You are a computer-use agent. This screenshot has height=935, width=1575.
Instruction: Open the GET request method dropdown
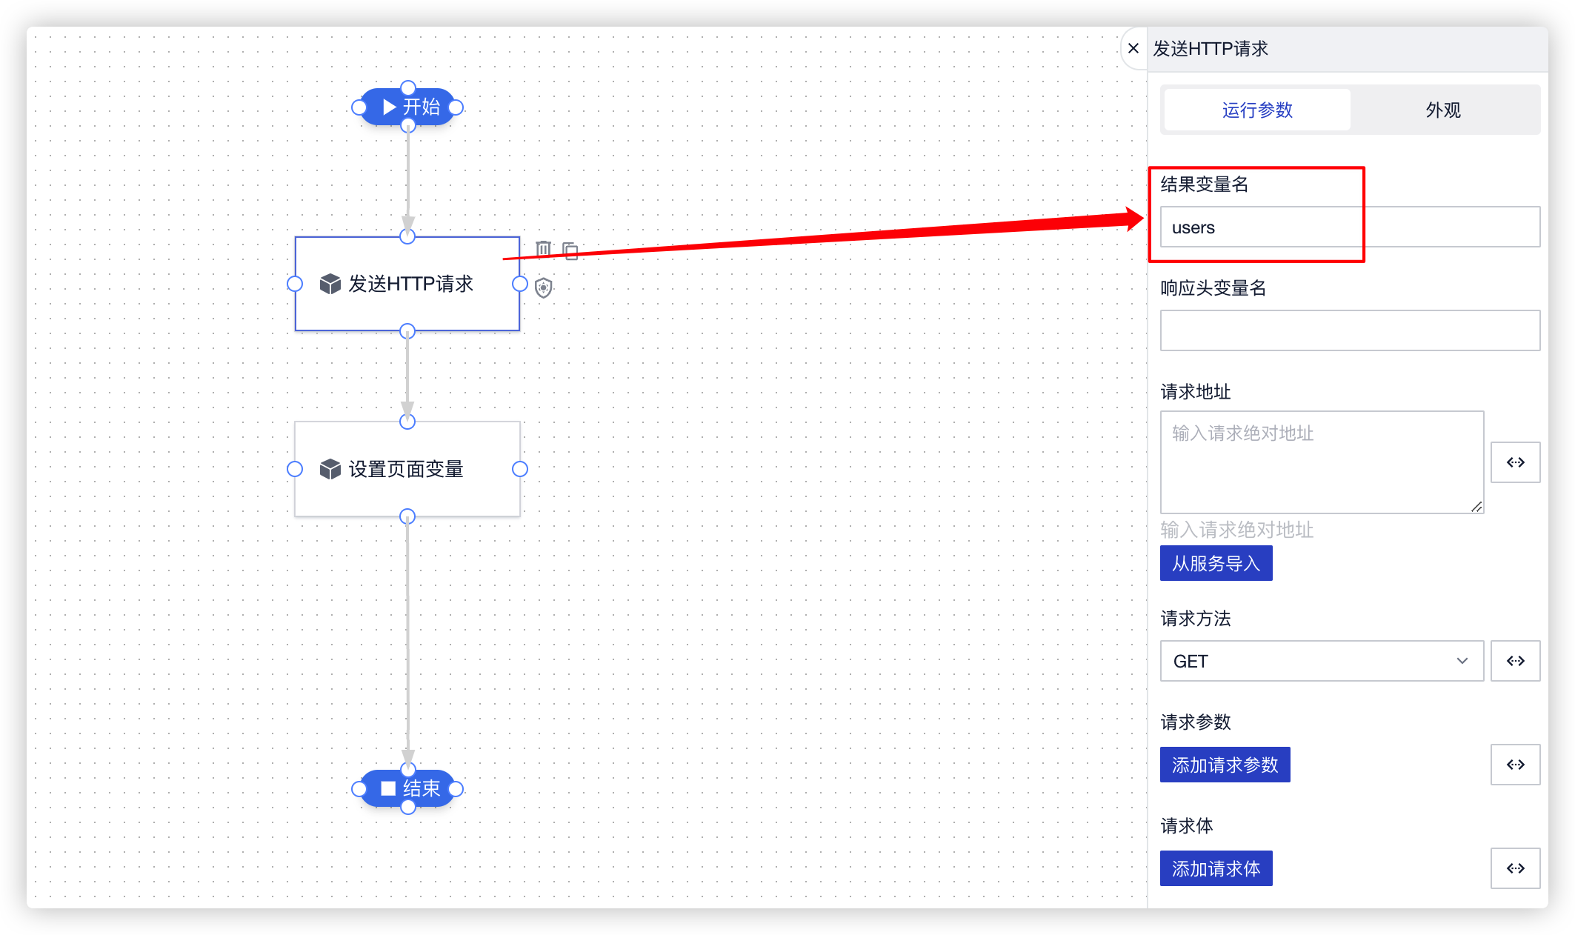pyautogui.click(x=1321, y=661)
